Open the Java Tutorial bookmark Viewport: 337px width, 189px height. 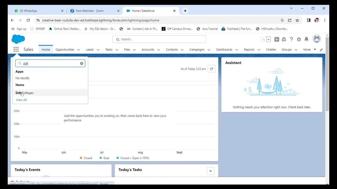pyautogui.click(x=207, y=29)
